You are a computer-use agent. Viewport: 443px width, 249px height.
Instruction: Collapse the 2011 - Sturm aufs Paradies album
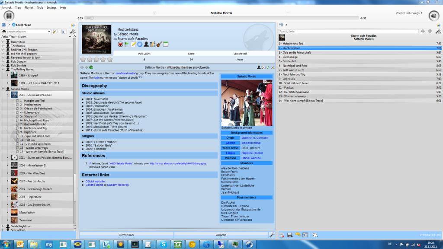click(x=7, y=95)
